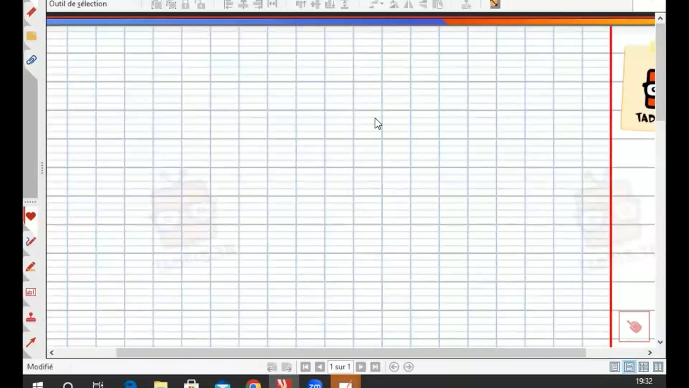Select the Text box tool
Screen dimensions: 689x388
pyautogui.click(x=31, y=292)
